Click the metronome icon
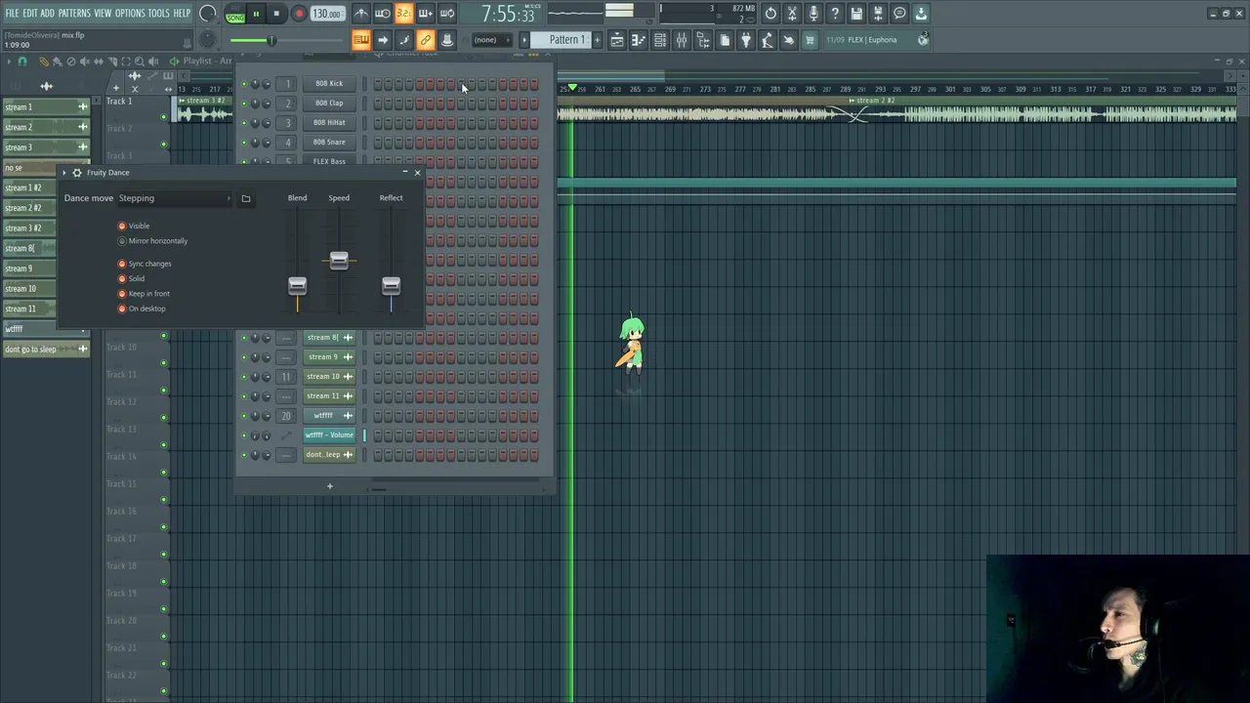This screenshot has height=703, width=1250. (362, 14)
